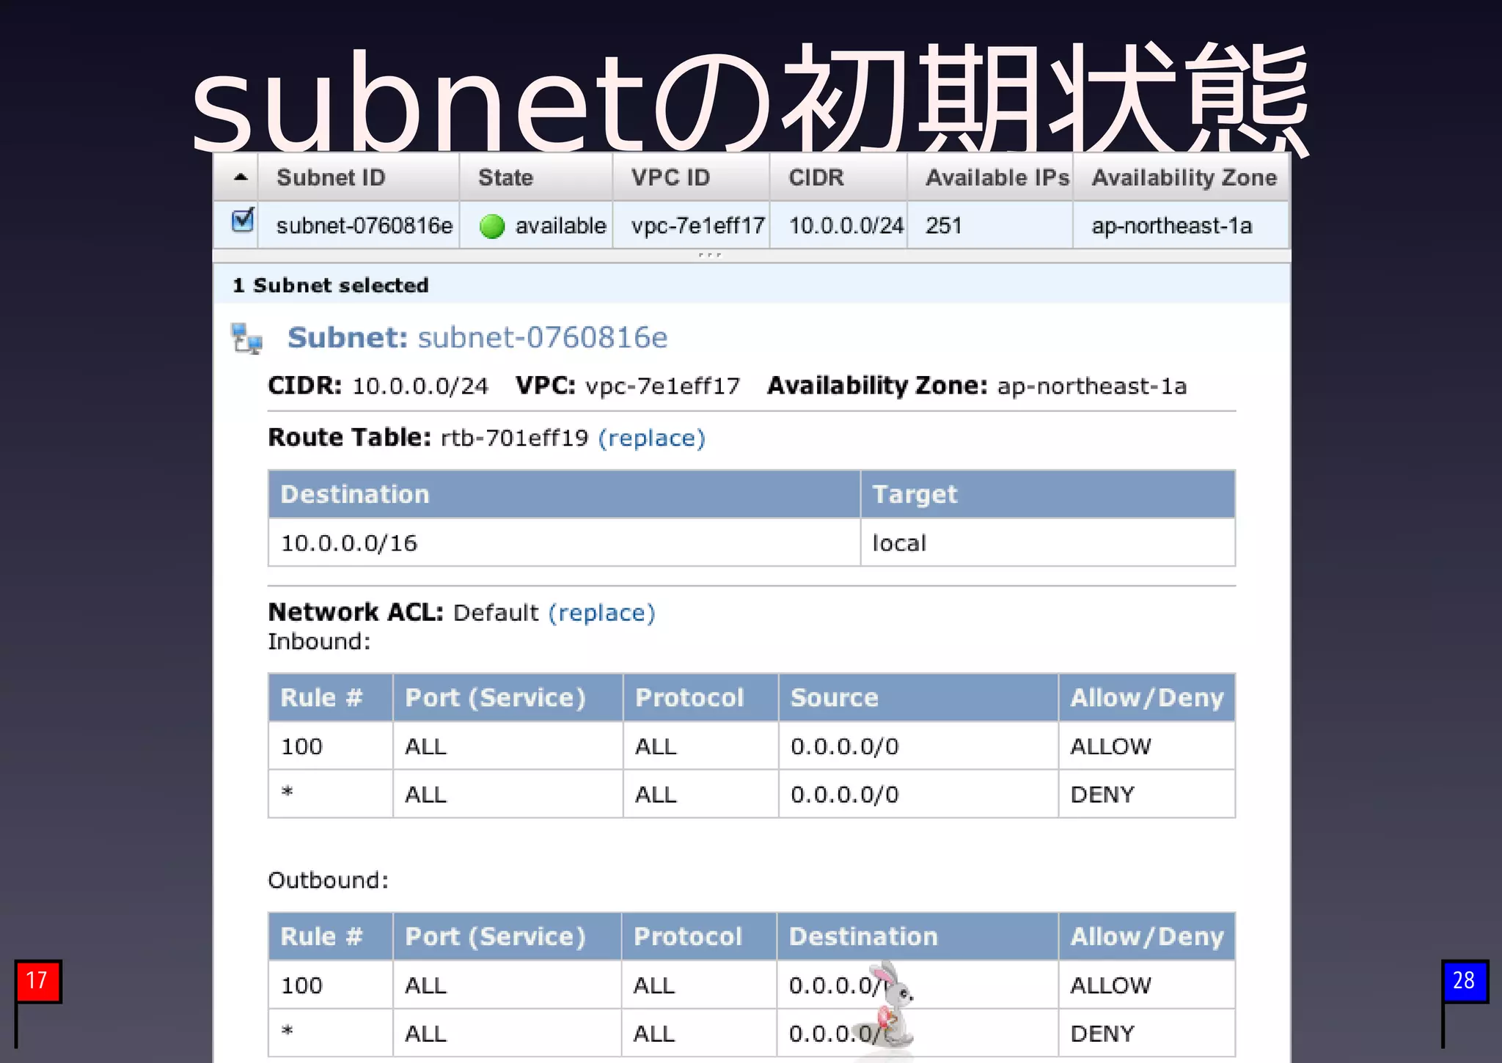Click the blue flag marker 28
Image resolution: width=1502 pixels, height=1063 pixels.
1464,981
